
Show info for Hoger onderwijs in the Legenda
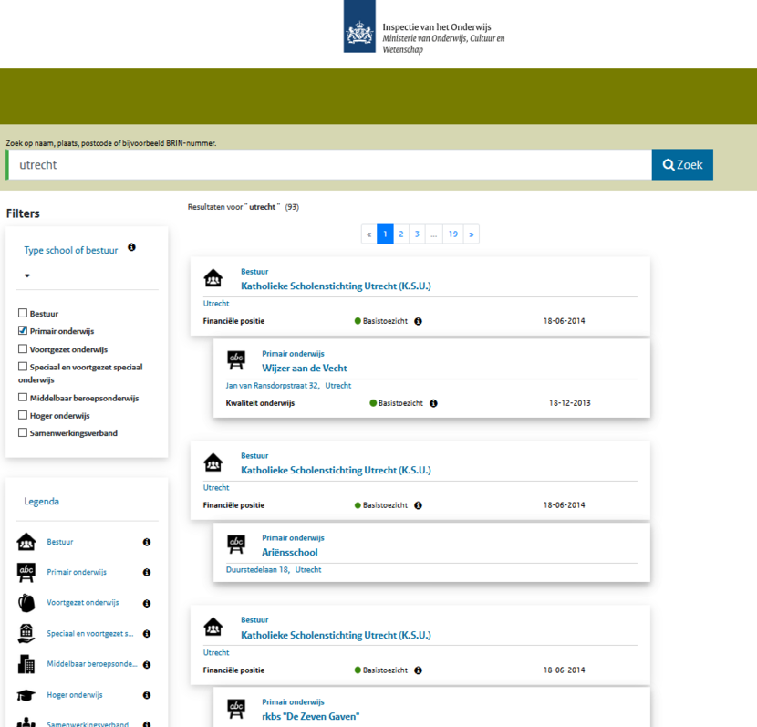point(147,695)
